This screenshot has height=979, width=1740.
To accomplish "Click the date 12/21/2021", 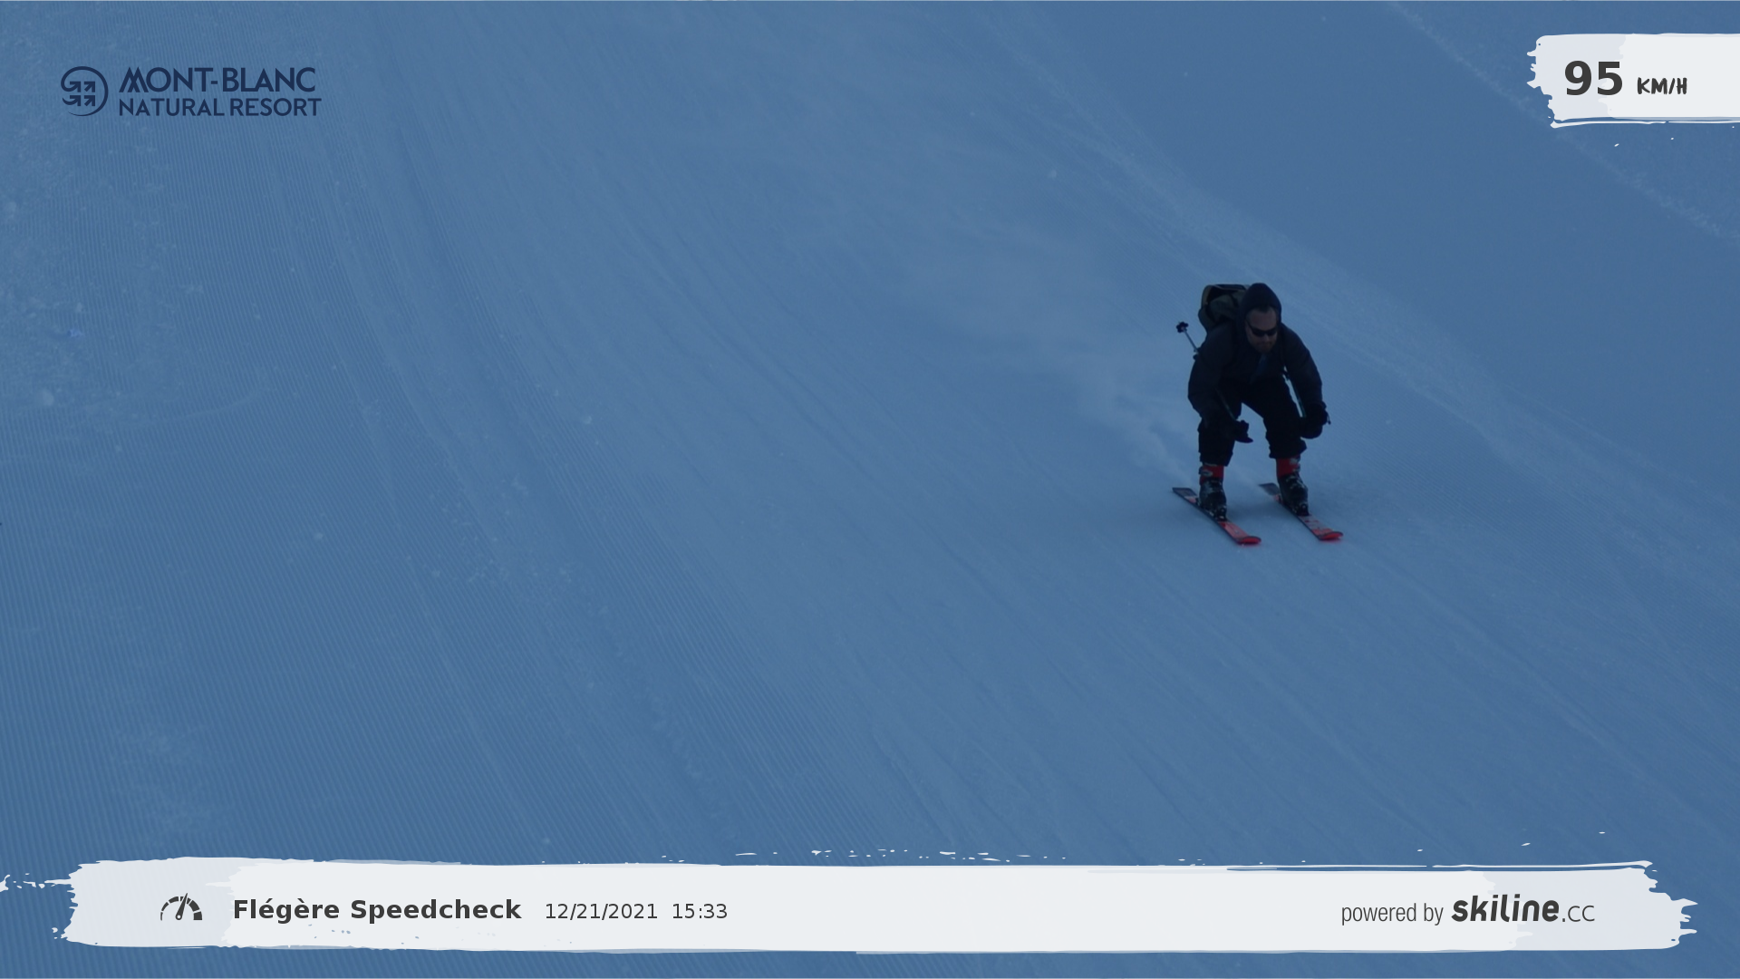I will click(x=601, y=912).
